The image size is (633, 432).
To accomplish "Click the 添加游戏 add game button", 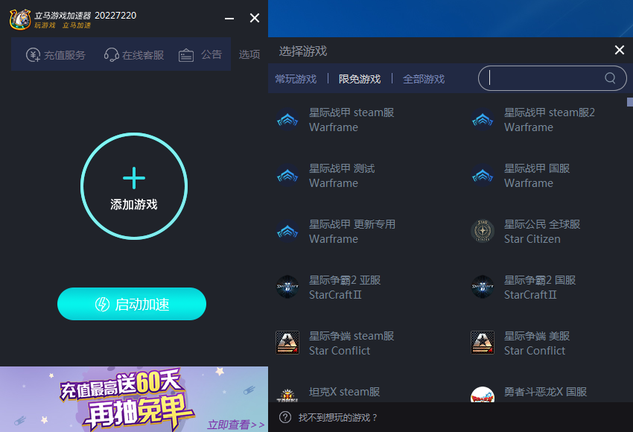I will click(x=133, y=185).
